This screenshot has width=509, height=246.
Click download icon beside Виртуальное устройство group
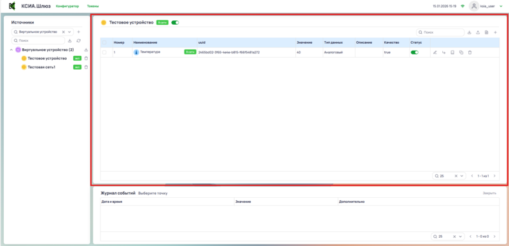86,50
